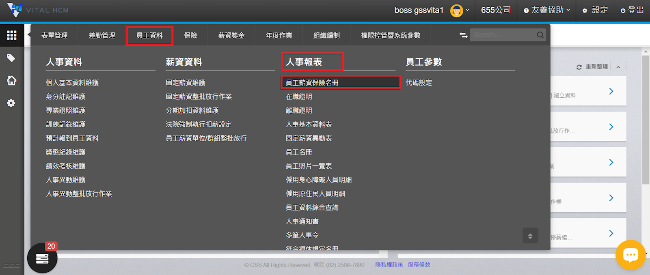
Task: Expand menu with the up-down arrow button
Action: point(530,236)
